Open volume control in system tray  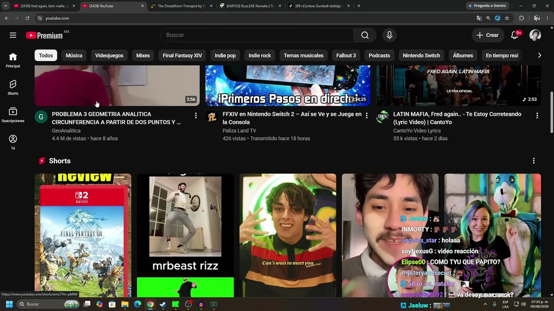point(523,304)
